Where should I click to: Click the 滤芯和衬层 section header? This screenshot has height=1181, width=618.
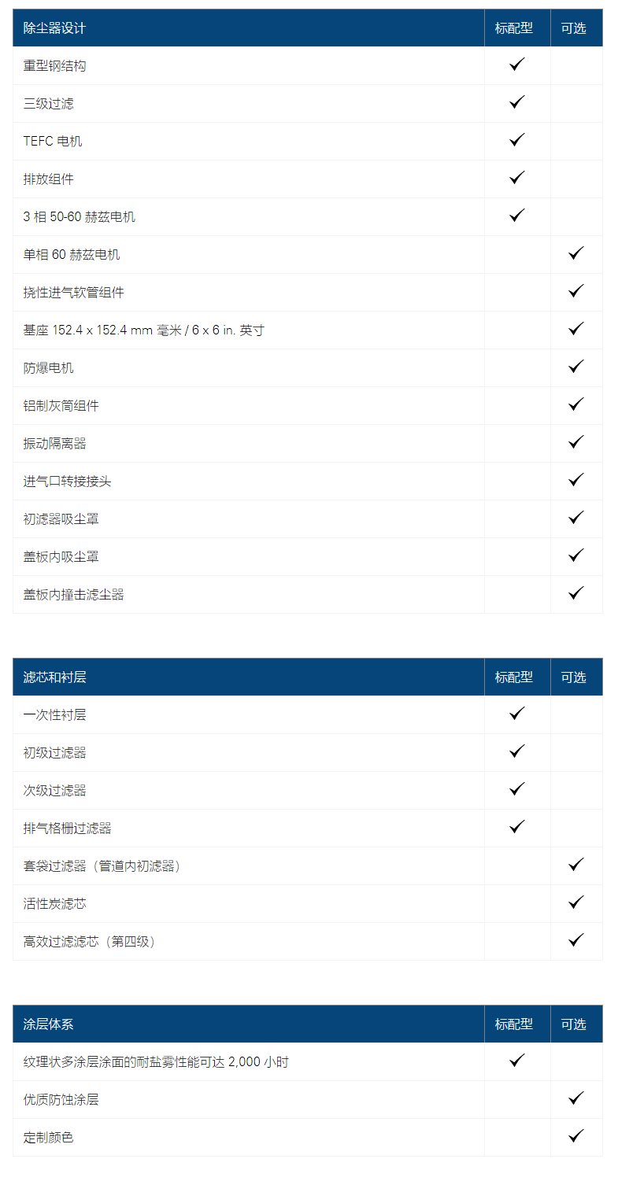click(x=55, y=677)
